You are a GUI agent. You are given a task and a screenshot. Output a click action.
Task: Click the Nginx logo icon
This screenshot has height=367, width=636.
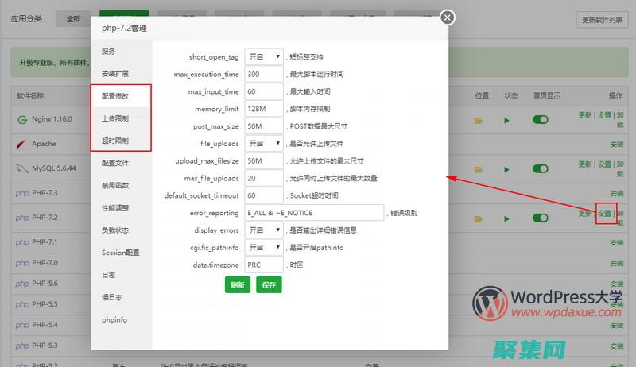pos(22,120)
